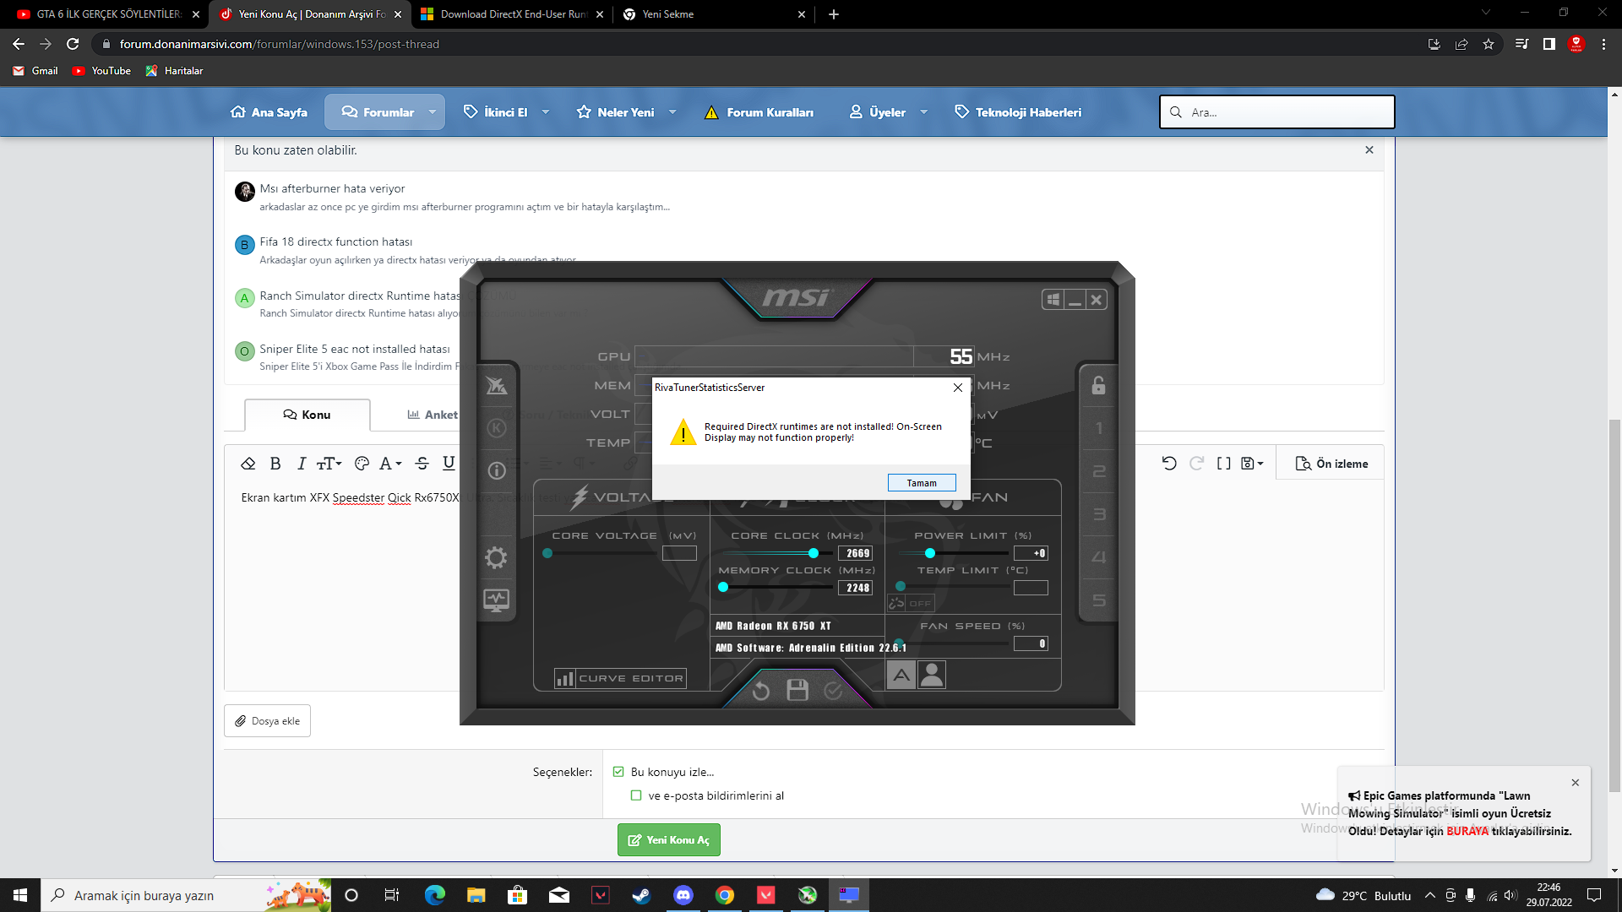Open Steam from taskbar
The width and height of the screenshot is (1622, 912).
[x=642, y=895]
